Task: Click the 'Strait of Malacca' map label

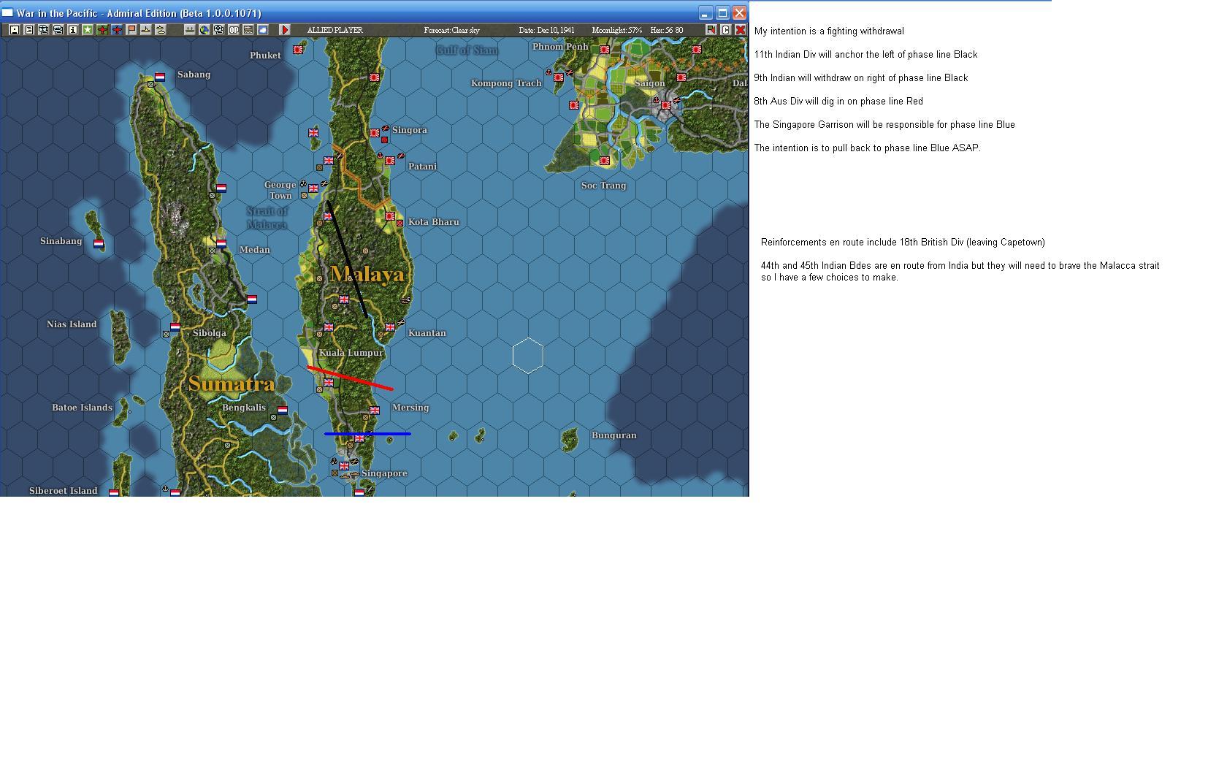Action: coord(267,218)
